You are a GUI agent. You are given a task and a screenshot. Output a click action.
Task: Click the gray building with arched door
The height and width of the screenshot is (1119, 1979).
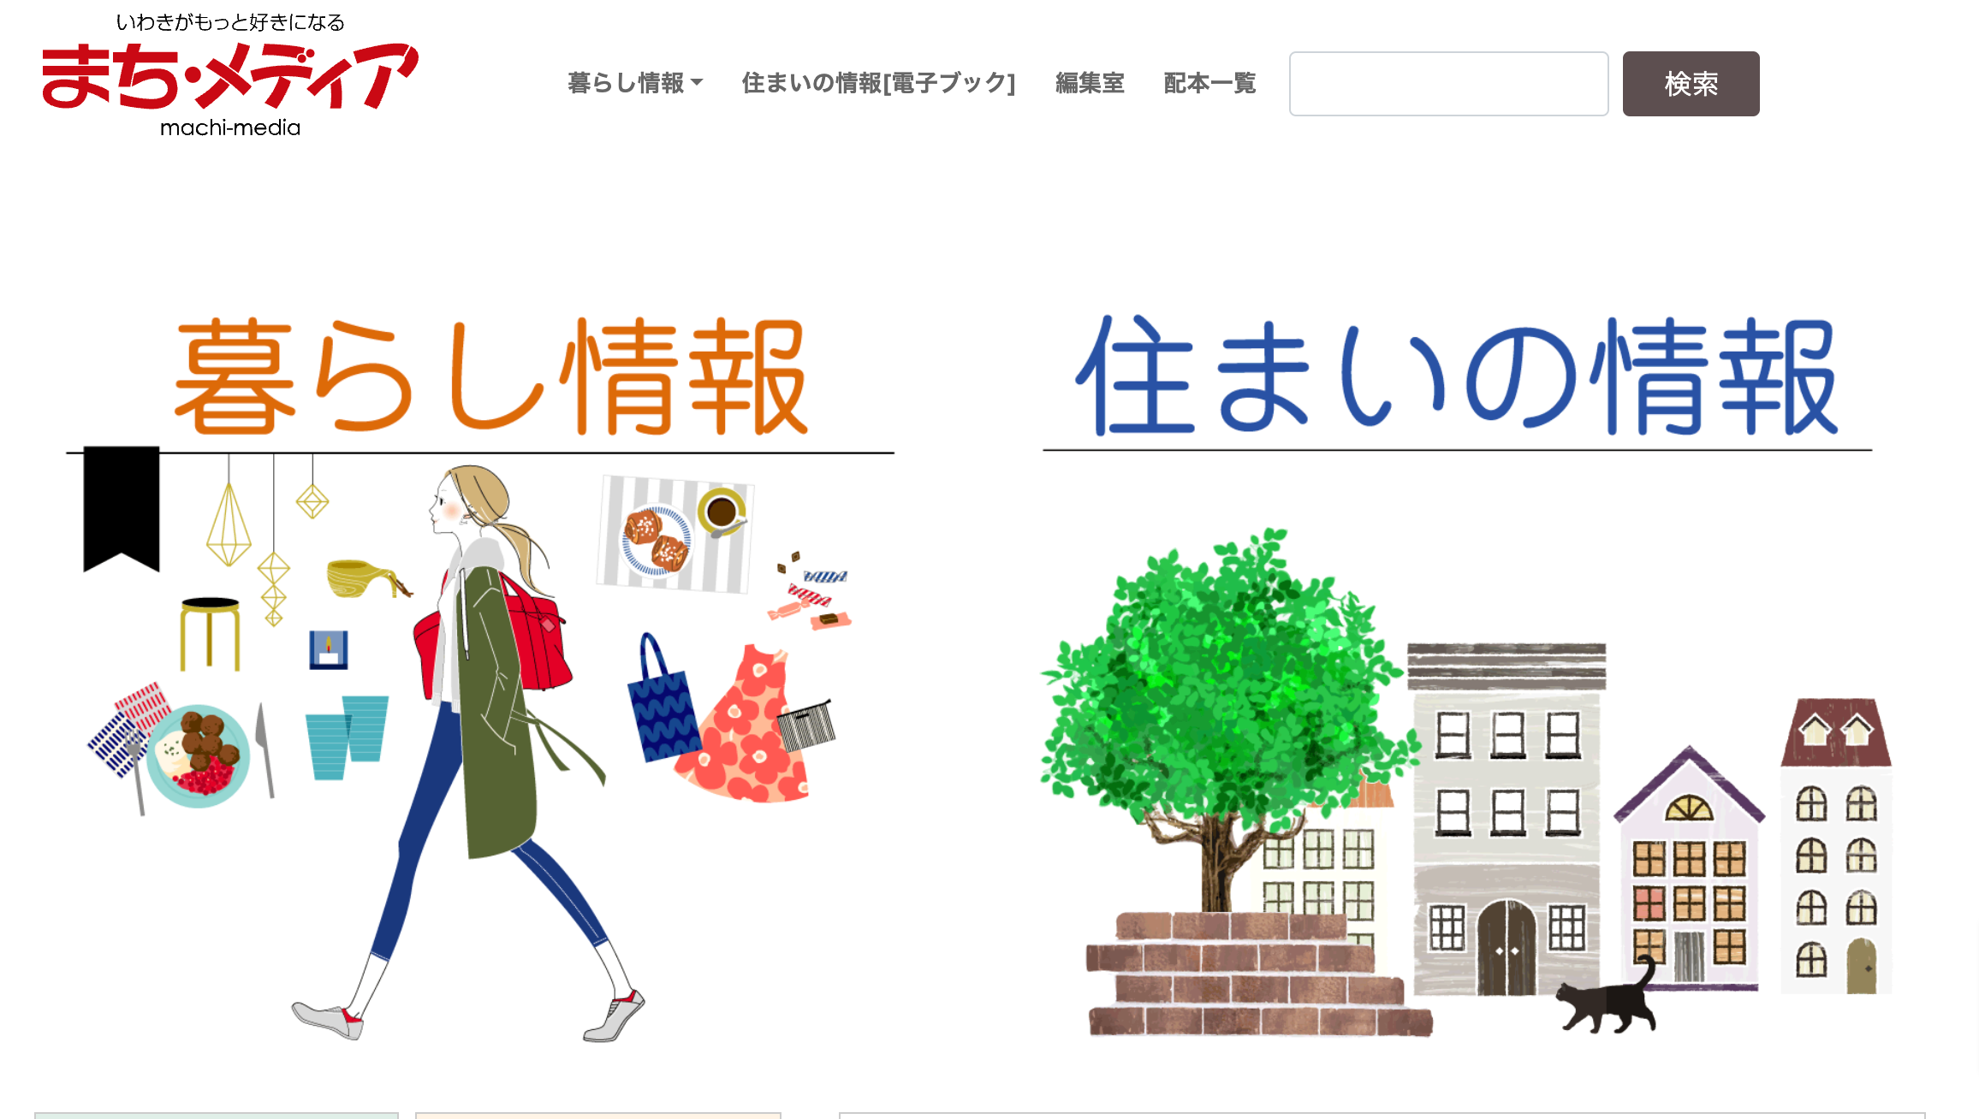[1507, 820]
